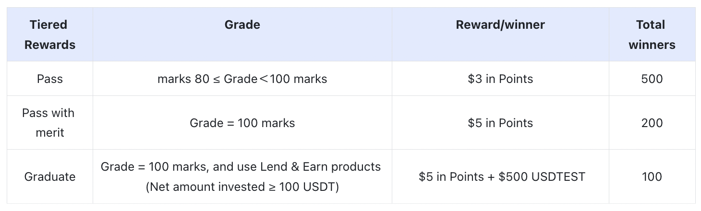Click the Tiered Rewards column header
The image size is (701, 211).
coord(50,35)
